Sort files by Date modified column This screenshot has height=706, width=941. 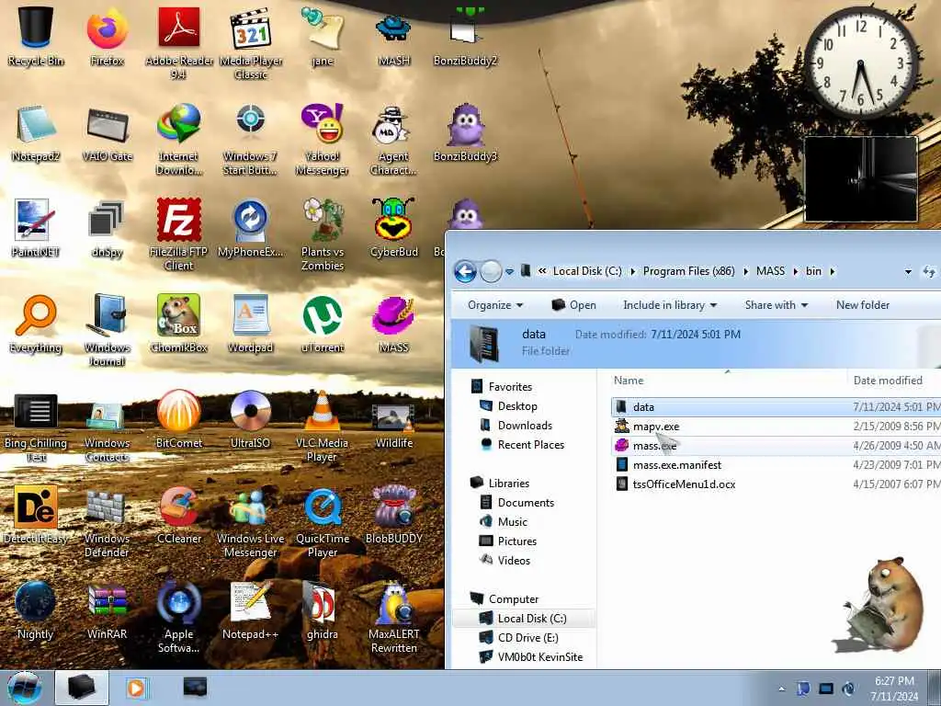888,381
